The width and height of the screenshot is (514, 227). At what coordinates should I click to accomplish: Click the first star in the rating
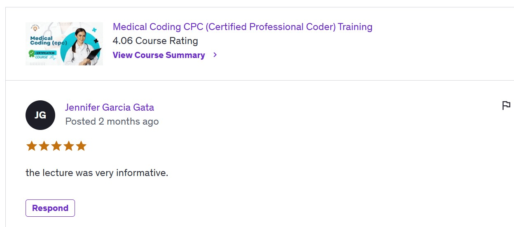click(32, 146)
